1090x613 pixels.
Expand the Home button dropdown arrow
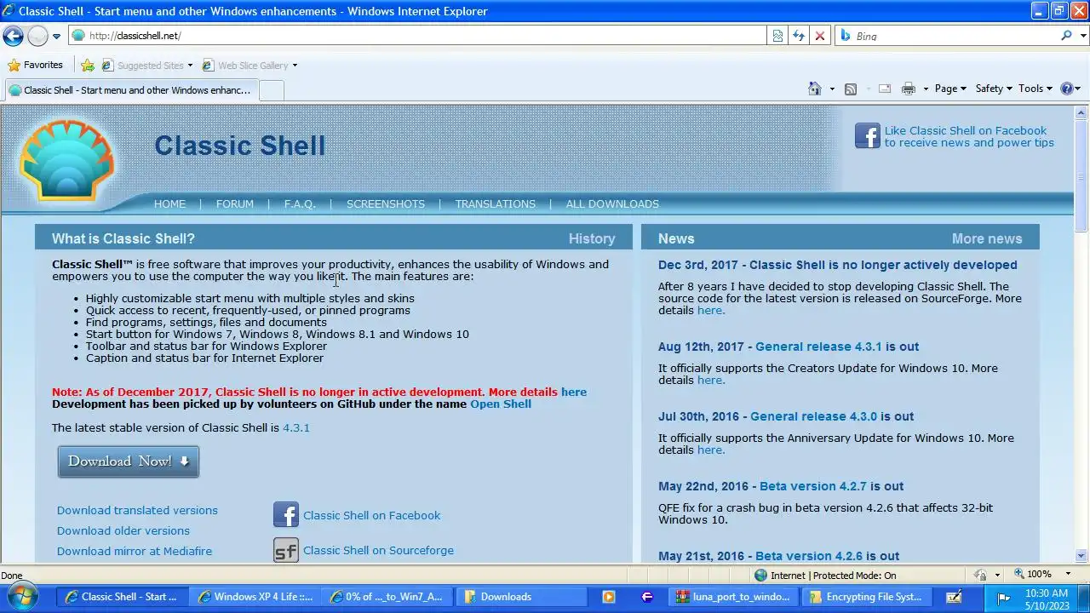[832, 89]
